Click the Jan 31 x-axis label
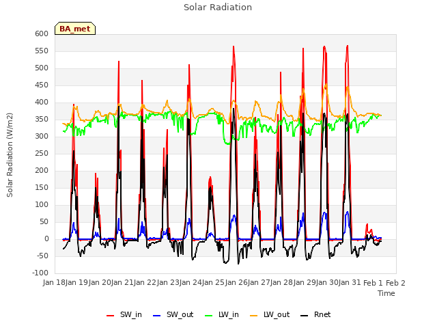This screenshot has width=437, height=328. [x=350, y=283]
